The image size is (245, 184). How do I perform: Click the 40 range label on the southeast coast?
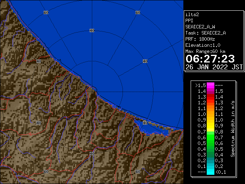(x=145, y=123)
